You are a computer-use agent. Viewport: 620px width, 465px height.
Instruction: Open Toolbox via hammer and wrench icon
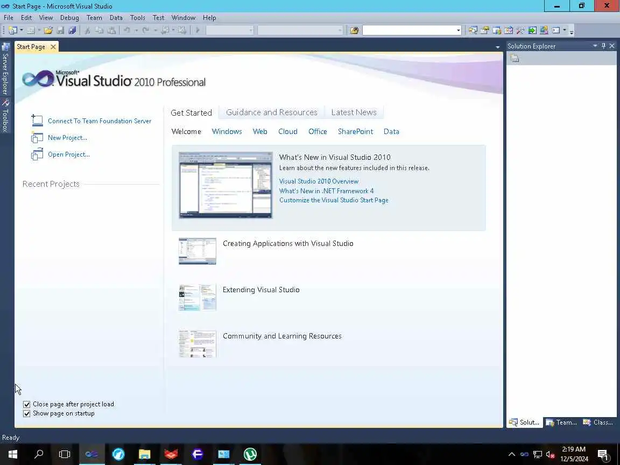pyautogui.click(x=520, y=30)
